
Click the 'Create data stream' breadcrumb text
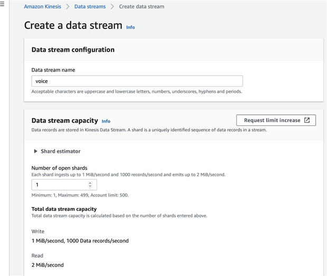[x=142, y=7]
